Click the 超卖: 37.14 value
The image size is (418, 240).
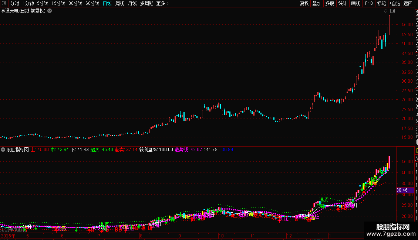pos(126,150)
